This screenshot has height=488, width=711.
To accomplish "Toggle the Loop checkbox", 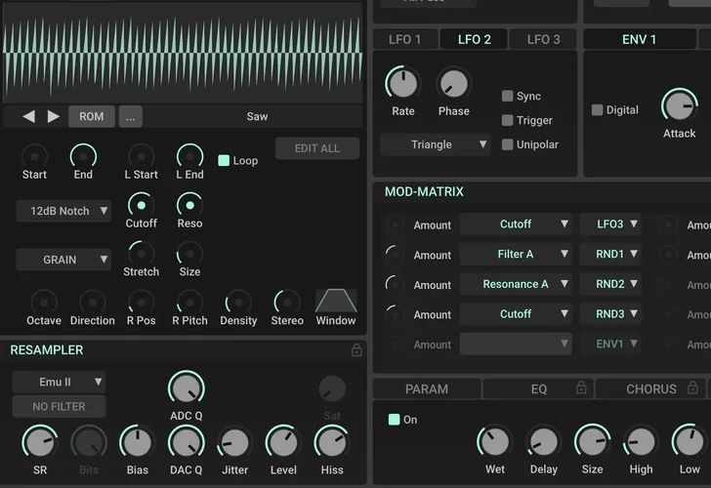I will (x=224, y=160).
